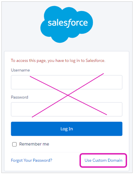Click the salesforce wordmark inside the cloud
This screenshot has height=174, width=134.
tap(68, 23)
